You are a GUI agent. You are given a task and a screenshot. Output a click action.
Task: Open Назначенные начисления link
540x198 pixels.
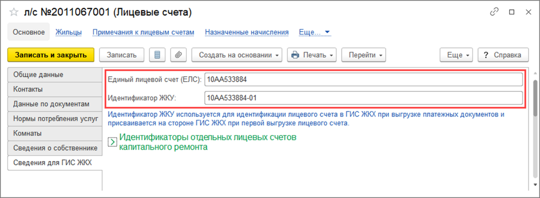(x=246, y=32)
